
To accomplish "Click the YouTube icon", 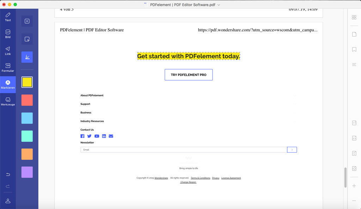I will coord(97,136).
